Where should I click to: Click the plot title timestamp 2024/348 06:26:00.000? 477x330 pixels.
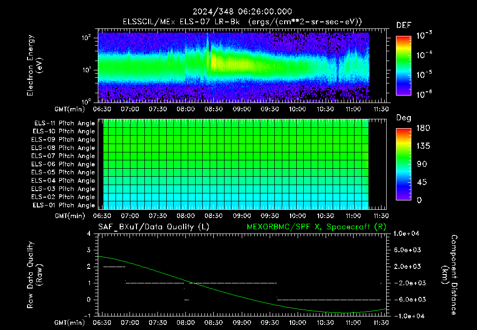point(242,12)
